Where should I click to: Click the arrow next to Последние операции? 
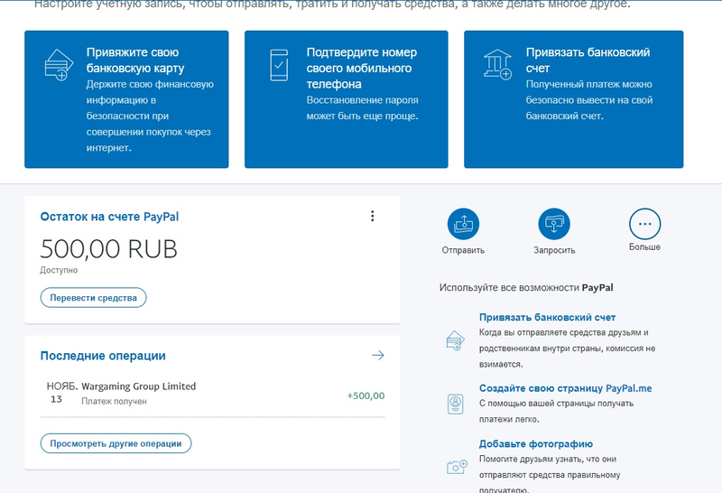pos(378,355)
